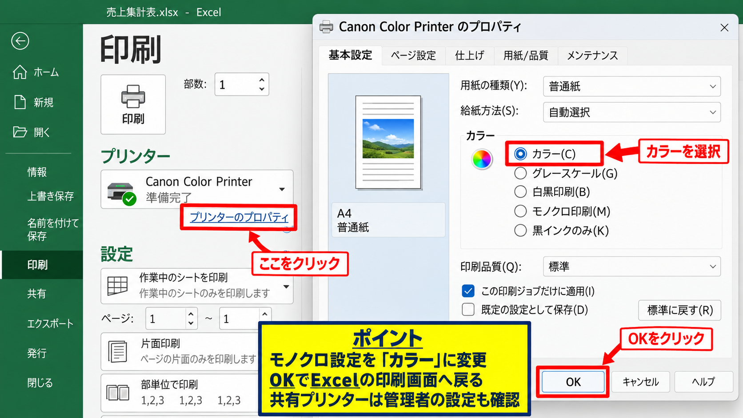Click the back arrow in Excel backstage
Image resolution: width=743 pixels, height=418 pixels.
tap(20, 41)
